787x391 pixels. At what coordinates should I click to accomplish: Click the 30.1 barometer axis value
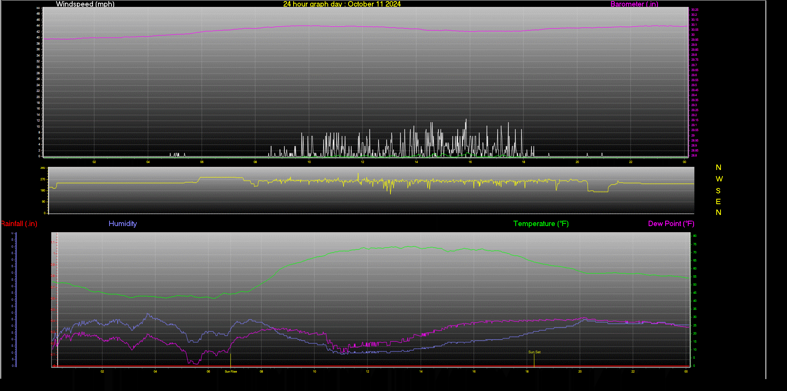pos(694,25)
